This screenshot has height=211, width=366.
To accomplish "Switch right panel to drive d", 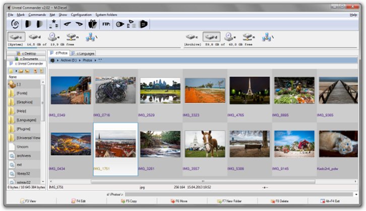I will tap(211, 37).
